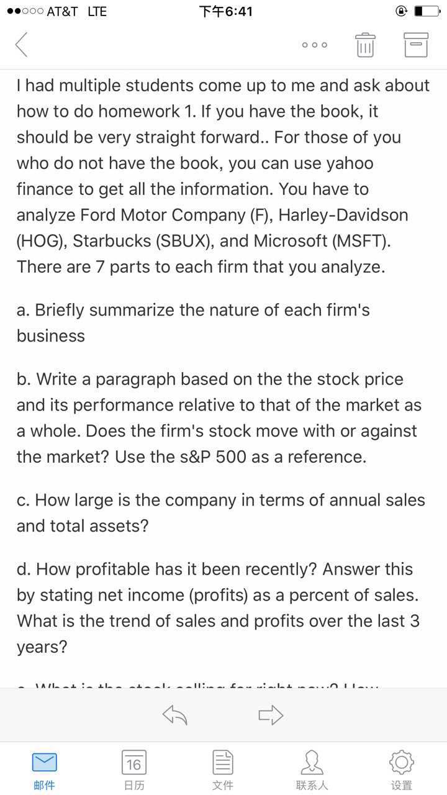This screenshot has height=795, width=447.
Task: Tap the AT&T LTE carrier label
Action: pos(78,11)
